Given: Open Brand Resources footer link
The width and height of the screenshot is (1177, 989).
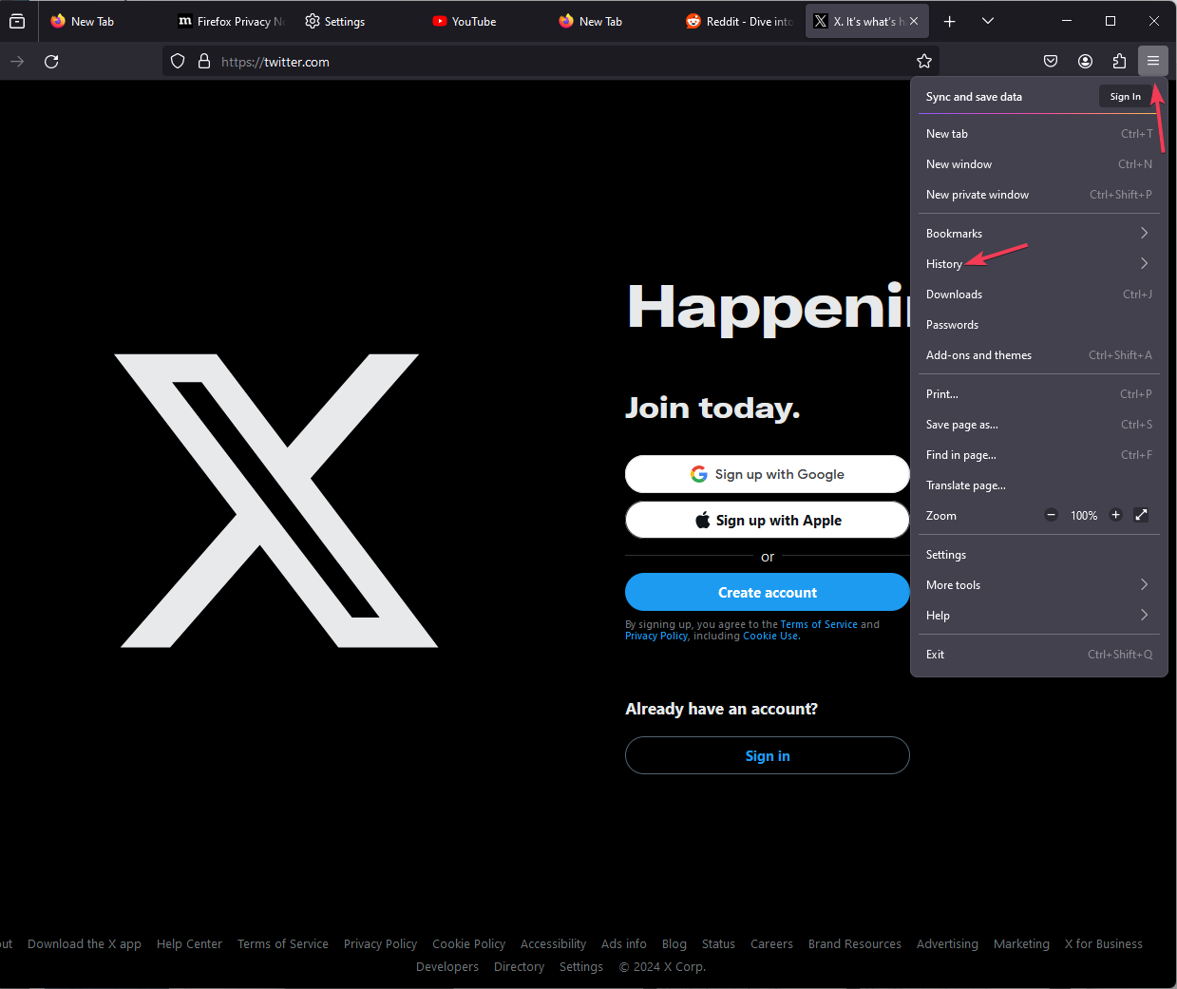Looking at the screenshot, I should click(x=855, y=943).
